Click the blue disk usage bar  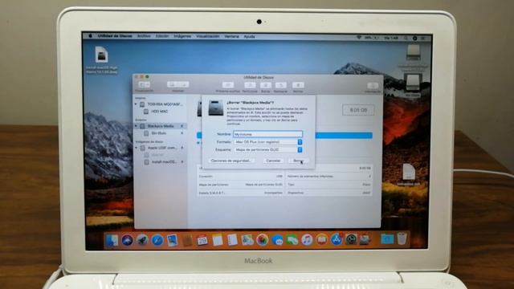[x=344, y=136]
